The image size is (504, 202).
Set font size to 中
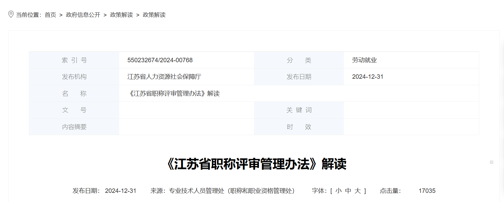coord(348,191)
